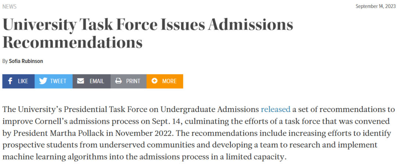This screenshot has width=397, height=168.
Task: Share the article via the LIKE label
Action: (x=23, y=81)
